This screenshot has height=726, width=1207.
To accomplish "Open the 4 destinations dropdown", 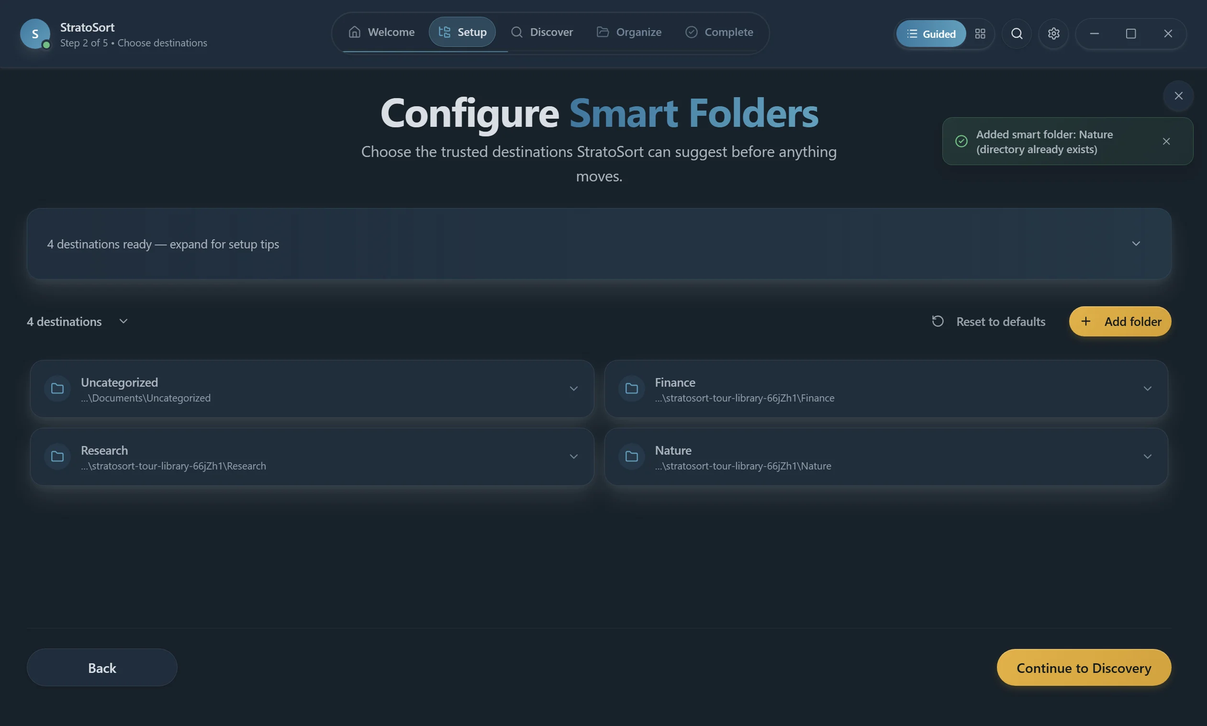I will click(78, 322).
